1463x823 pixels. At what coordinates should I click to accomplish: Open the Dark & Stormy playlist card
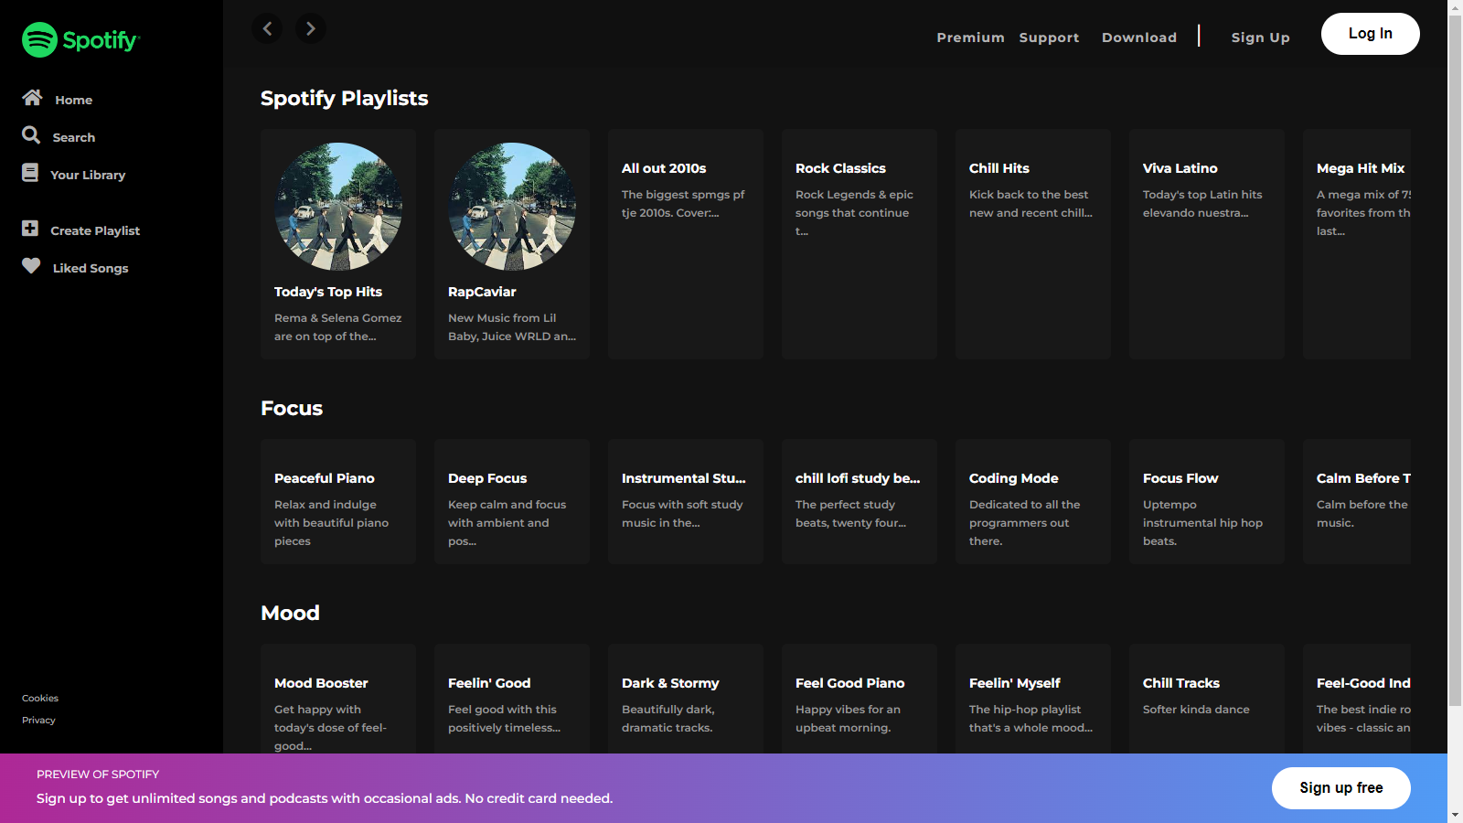tap(686, 699)
